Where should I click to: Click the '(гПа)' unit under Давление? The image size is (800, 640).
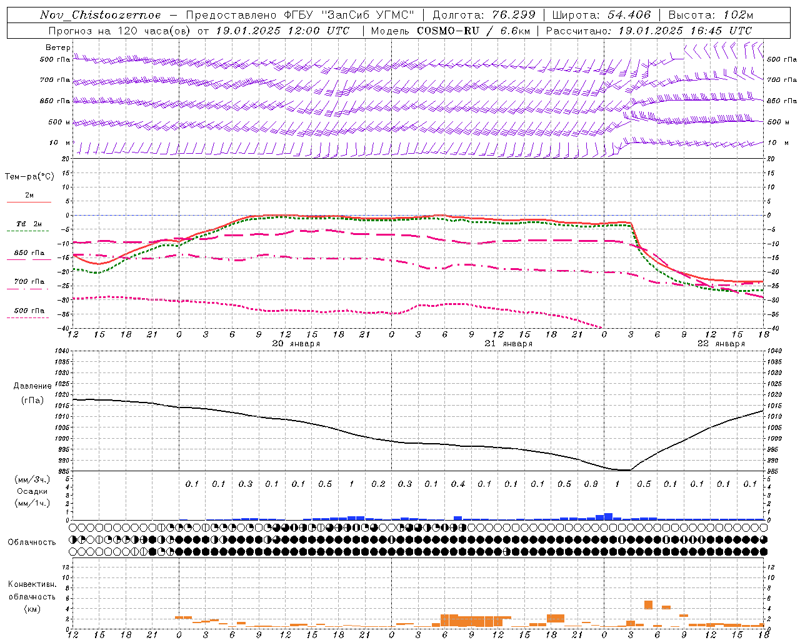[32, 401]
